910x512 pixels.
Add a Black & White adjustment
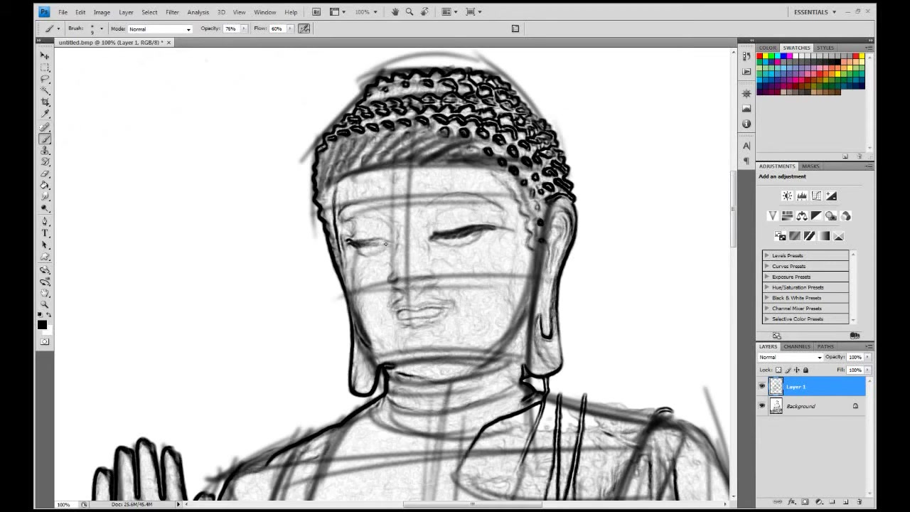816,216
